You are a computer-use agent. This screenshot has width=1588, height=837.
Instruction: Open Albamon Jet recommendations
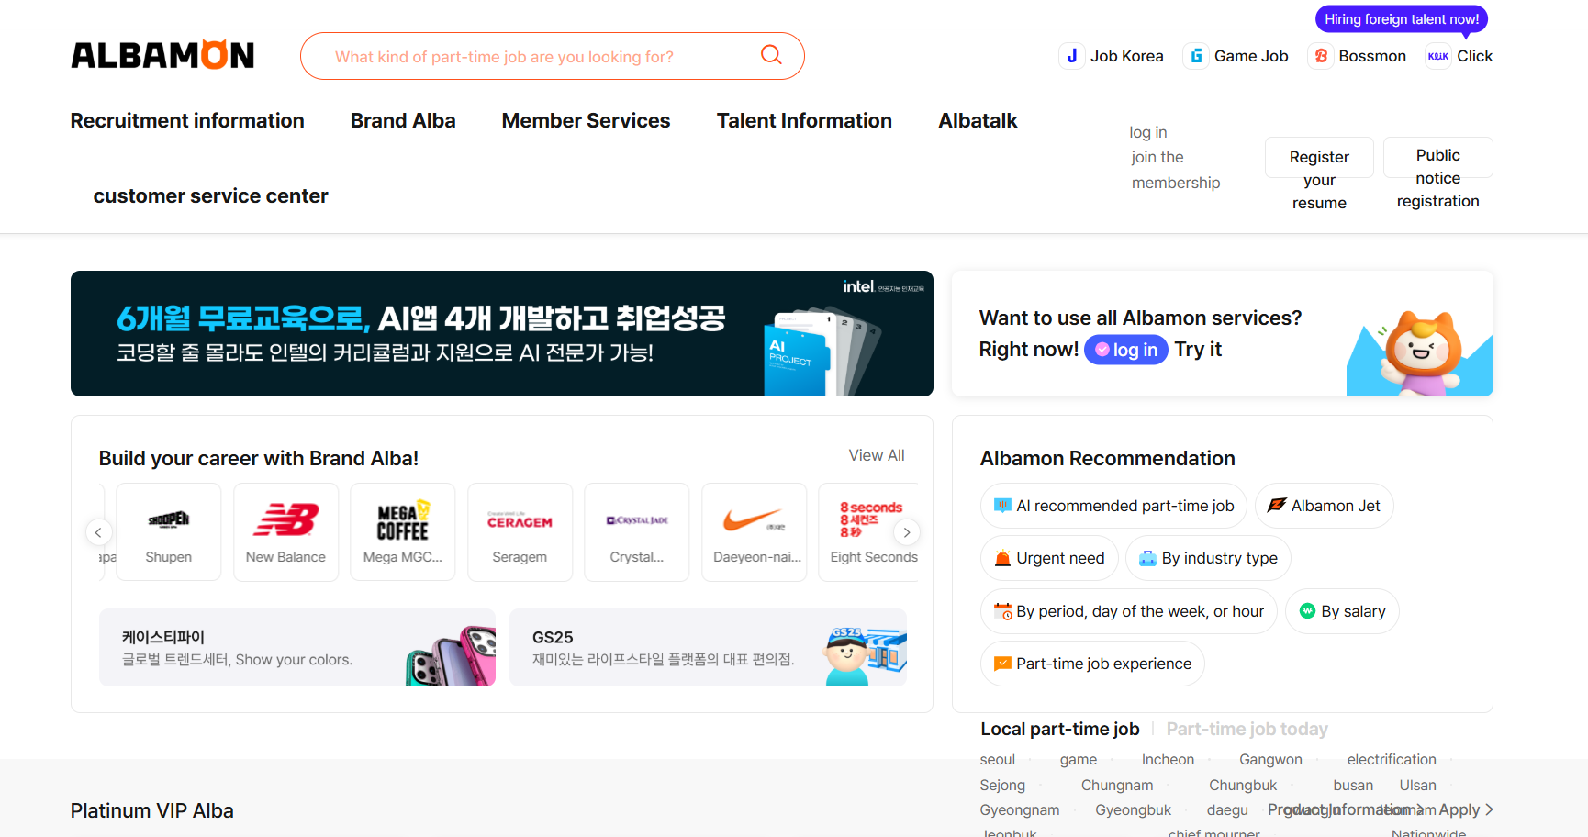click(x=1325, y=506)
